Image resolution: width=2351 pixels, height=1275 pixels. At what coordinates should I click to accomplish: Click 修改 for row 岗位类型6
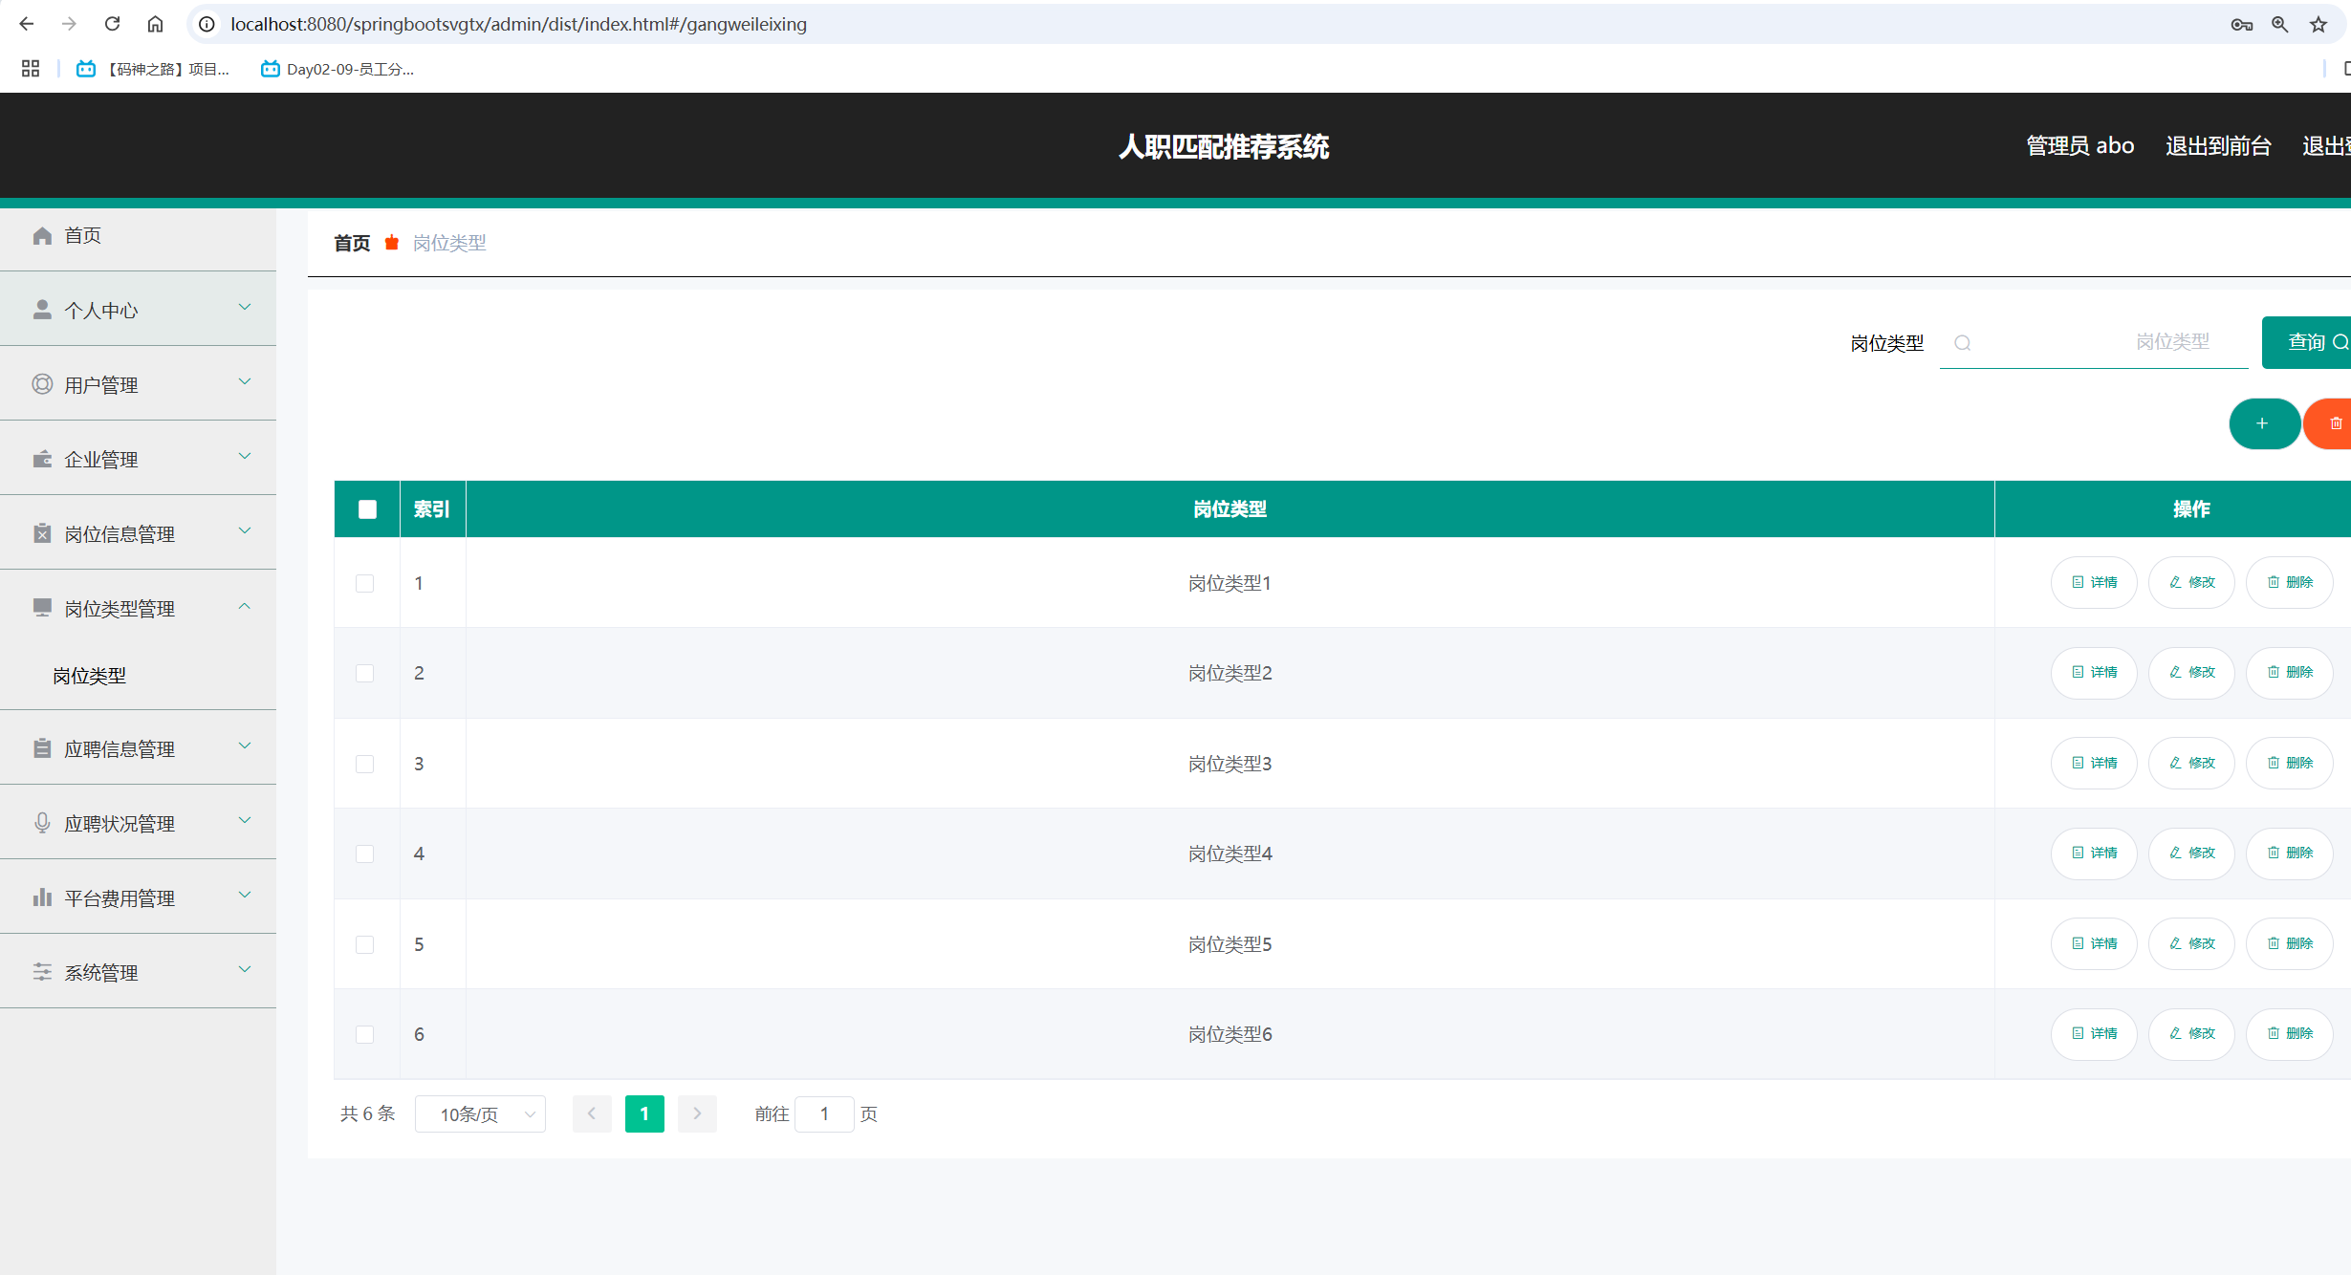(x=2191, y=1033)
